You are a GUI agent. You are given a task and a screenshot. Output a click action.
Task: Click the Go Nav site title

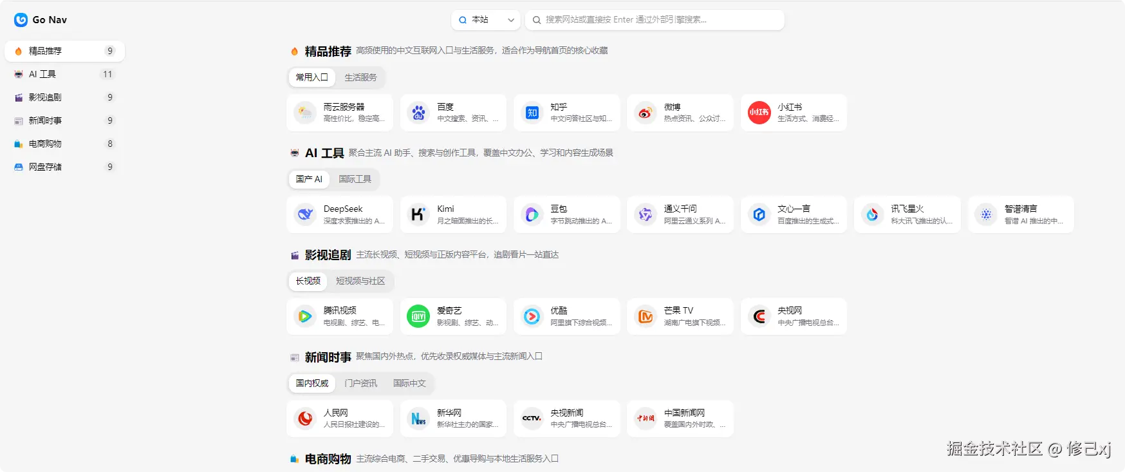click(50, 20)
